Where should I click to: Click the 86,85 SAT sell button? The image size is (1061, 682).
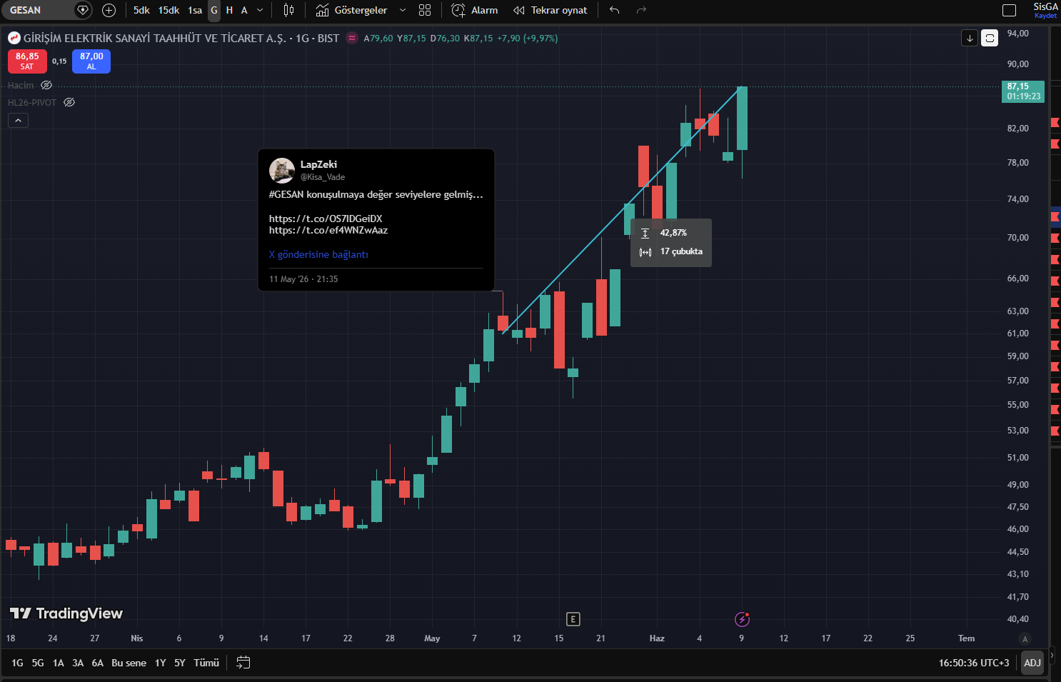pyautogui.click(x=27, y=61)
